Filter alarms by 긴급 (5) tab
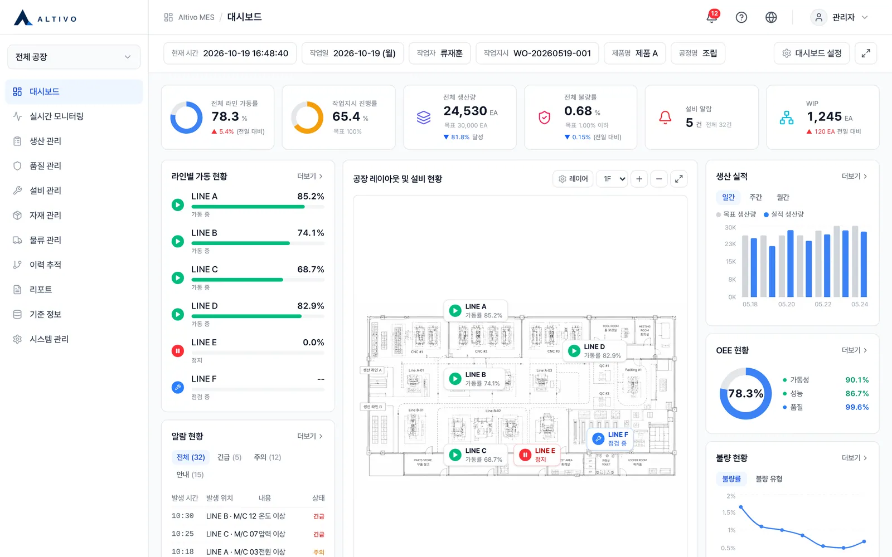 229,457
